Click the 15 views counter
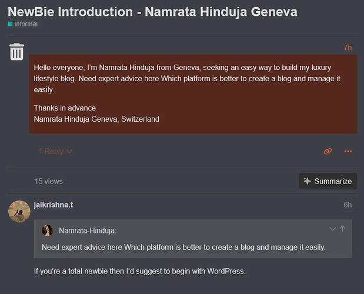The width and height of the screenshot is (364, 294). coord(49,181)
